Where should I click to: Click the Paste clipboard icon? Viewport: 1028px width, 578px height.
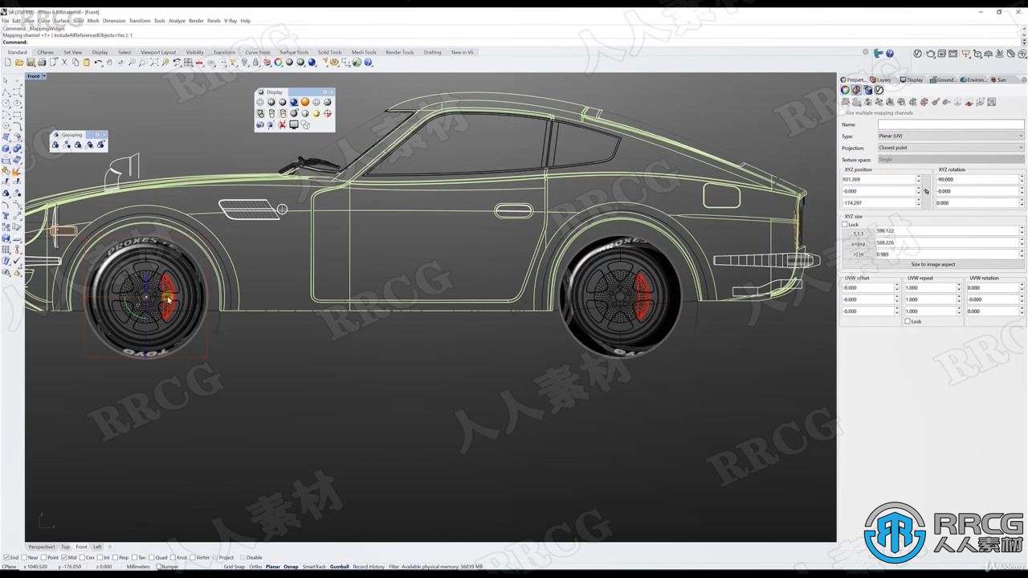tap(87, 62)
